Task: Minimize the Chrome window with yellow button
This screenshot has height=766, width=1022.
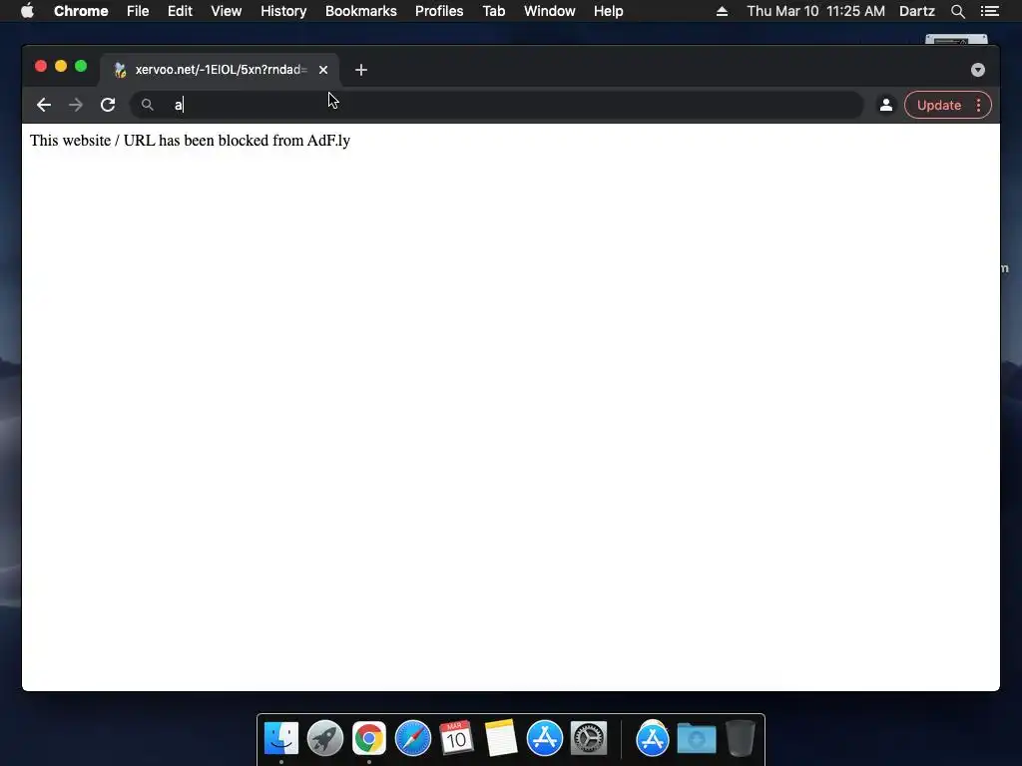Action: tap(61, 66)
